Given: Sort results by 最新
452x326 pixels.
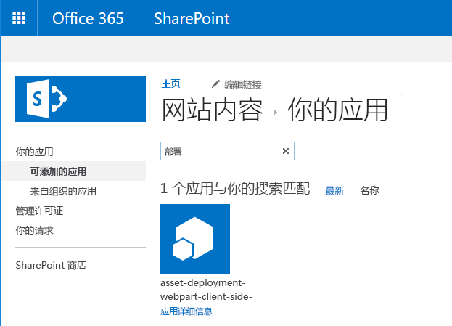Looking at the screenshot, I should click(x=334, y=191).
